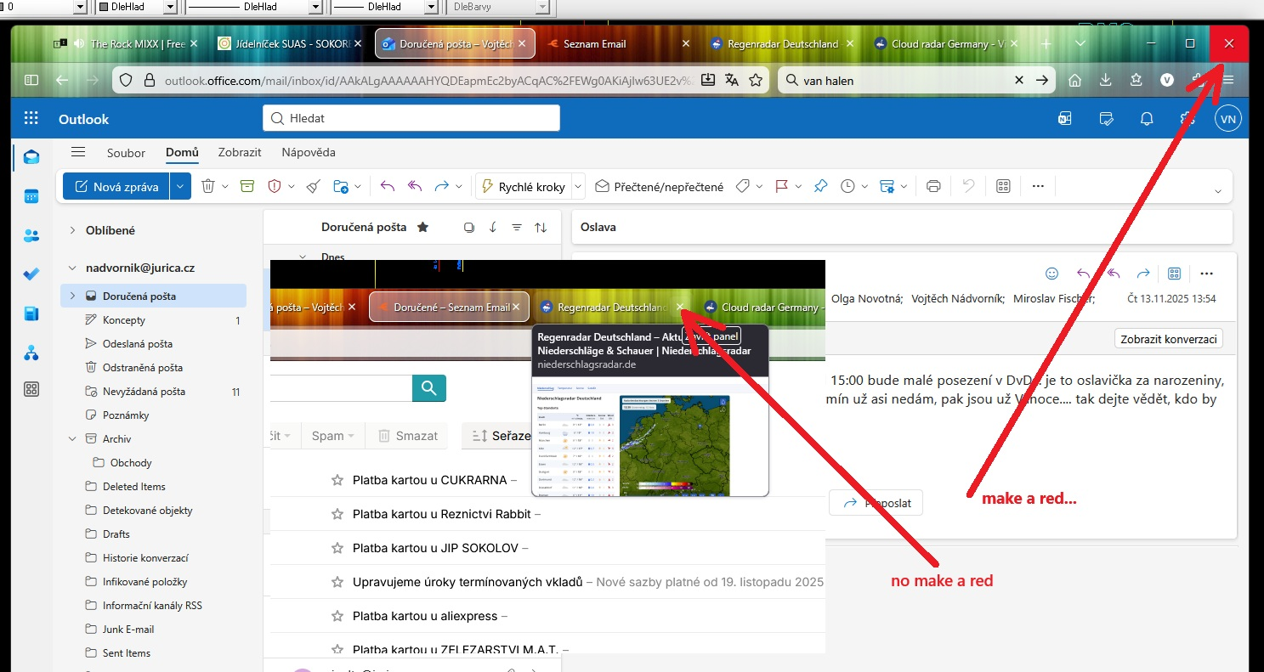Open the Calendar icon in left sidebar

(31, 196)
